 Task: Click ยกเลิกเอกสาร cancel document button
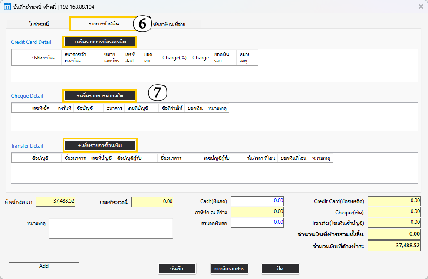tap(229, 269)
